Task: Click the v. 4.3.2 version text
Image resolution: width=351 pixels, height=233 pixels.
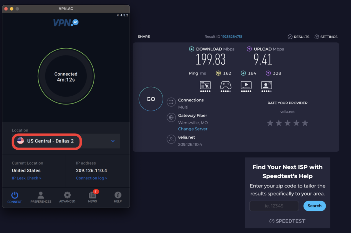Action: tap(123, 15)
